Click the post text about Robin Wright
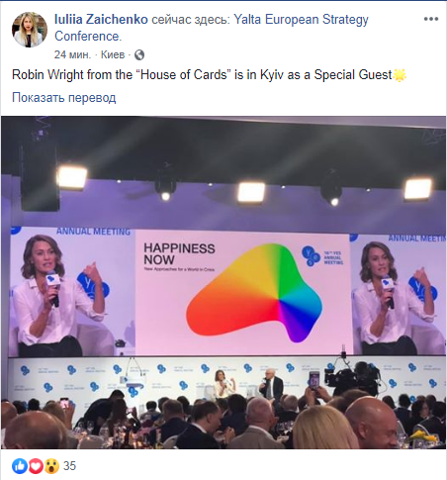 pyautogui.click(x=202, y=75)
